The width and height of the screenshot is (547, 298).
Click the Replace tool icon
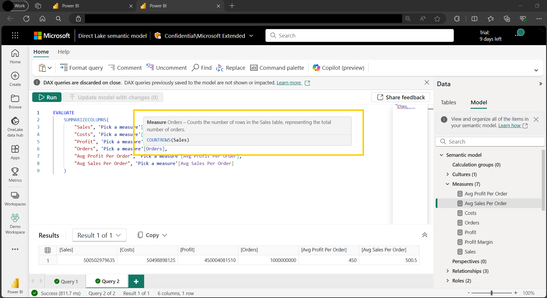tap(220, 68)
